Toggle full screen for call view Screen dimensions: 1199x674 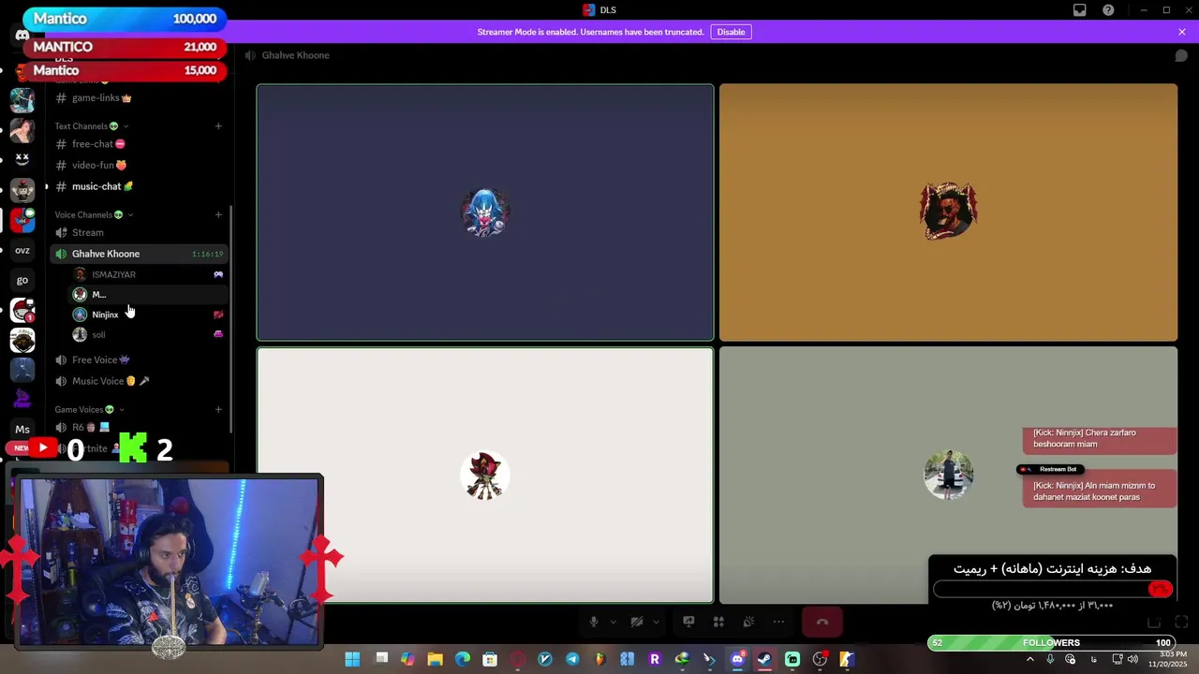click(1181, 623)
